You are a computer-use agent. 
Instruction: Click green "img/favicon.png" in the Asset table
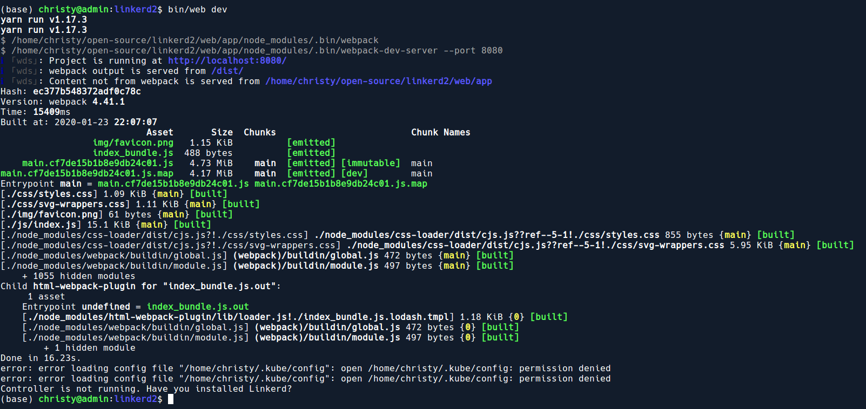pos(133,142)
